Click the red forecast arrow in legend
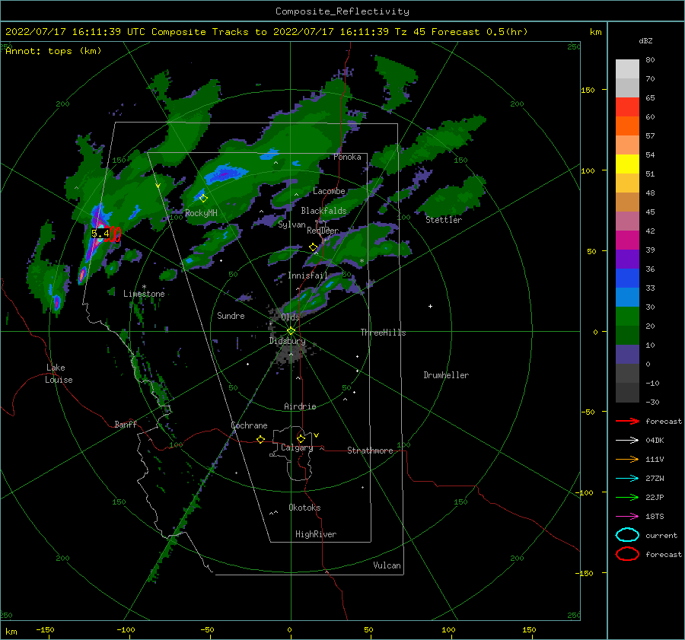 tap(627, 421)
